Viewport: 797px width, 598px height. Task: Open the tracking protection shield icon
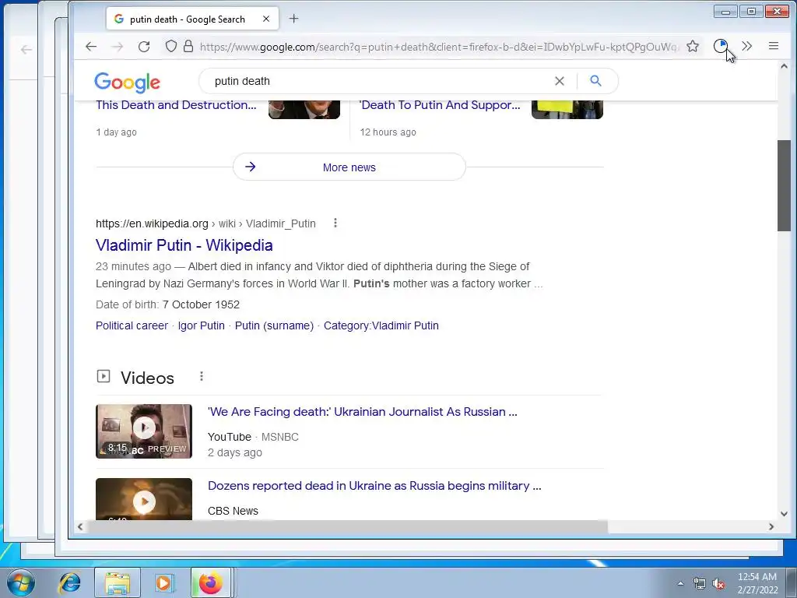click(x=171, y=46)
